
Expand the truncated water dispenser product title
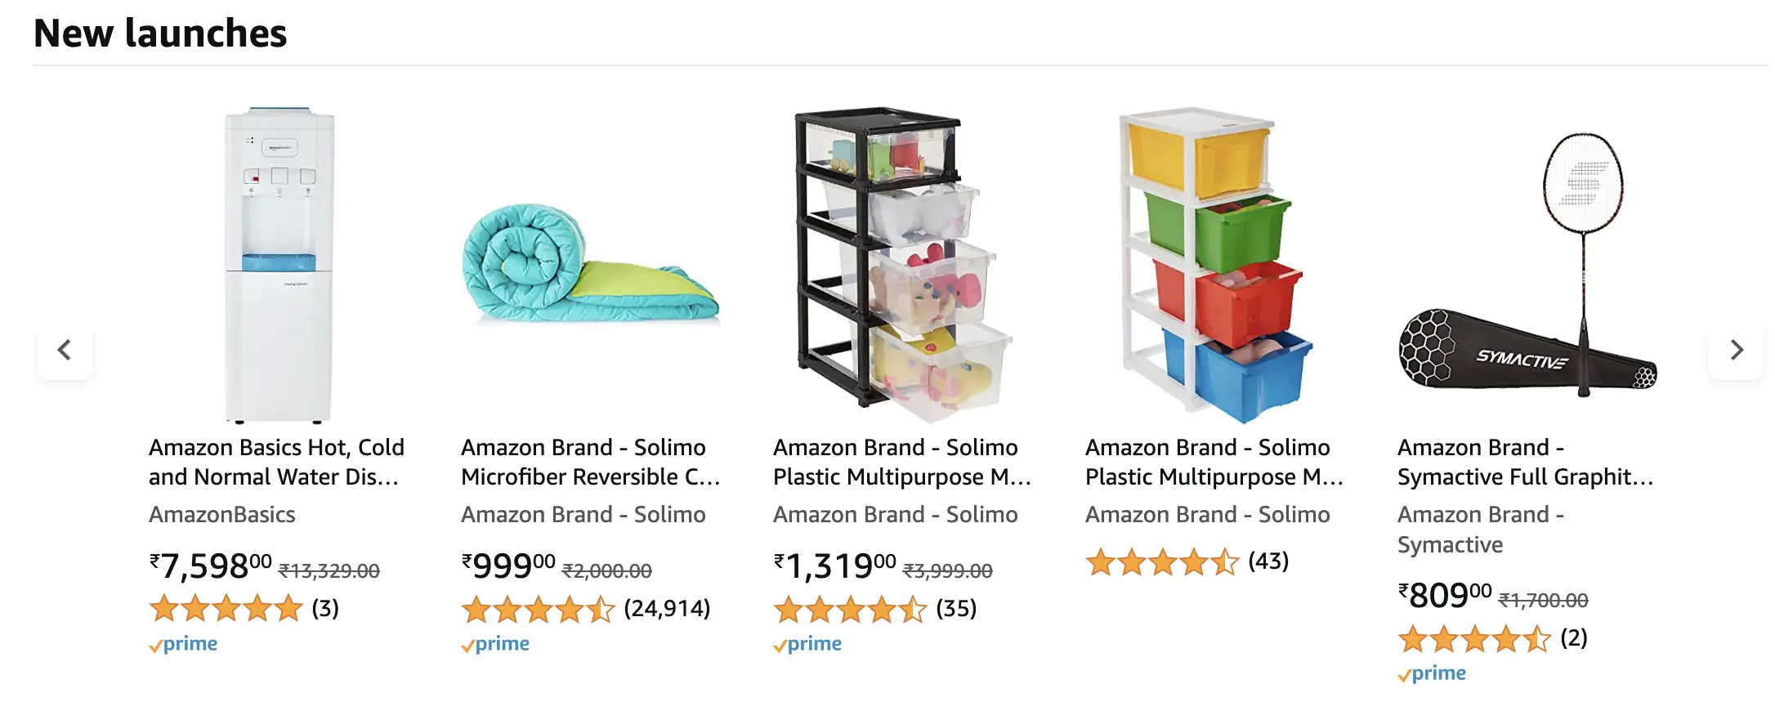coord(276,462)
